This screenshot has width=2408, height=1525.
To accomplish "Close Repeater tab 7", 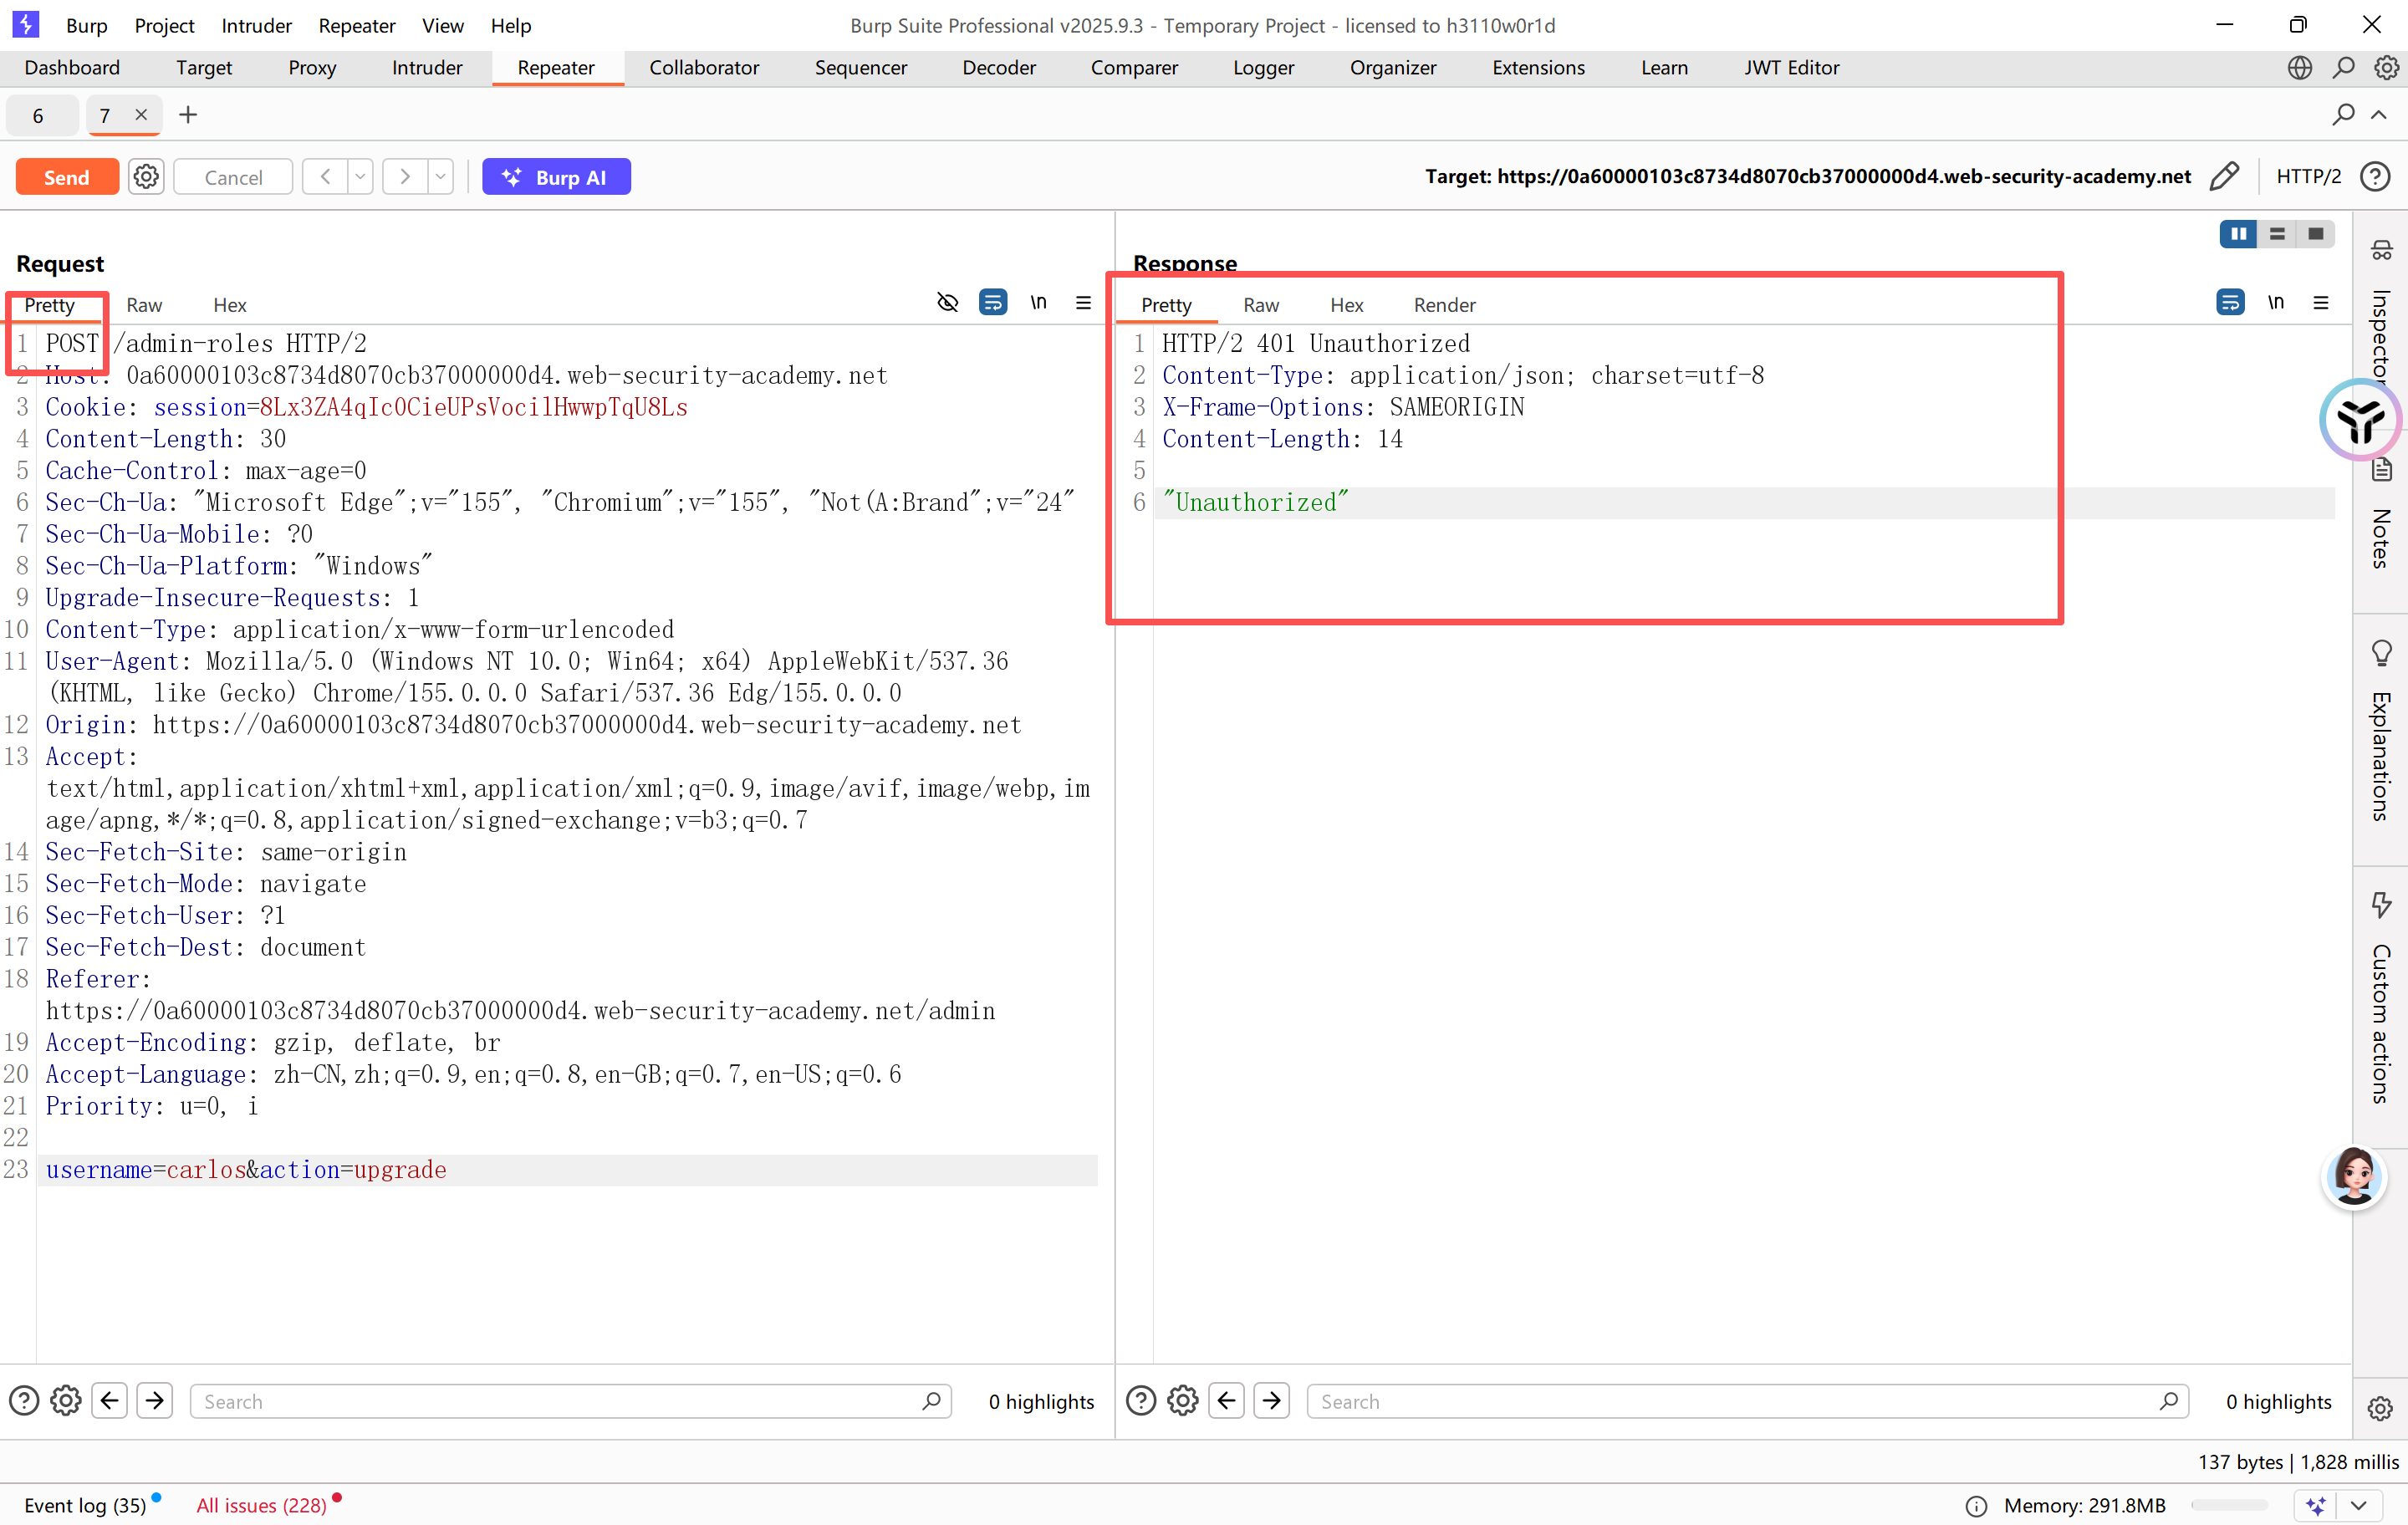I will (x=141, y=115).
